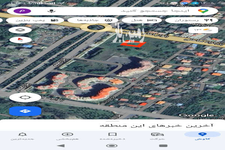
Task: Expand the 'آخرین خبرهای این منطقه' sheet
Action: [112, 125]
